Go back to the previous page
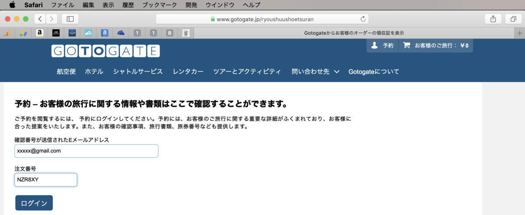This screenshot has width=525, height=215. pyautogui.click(x=40, y=19)
